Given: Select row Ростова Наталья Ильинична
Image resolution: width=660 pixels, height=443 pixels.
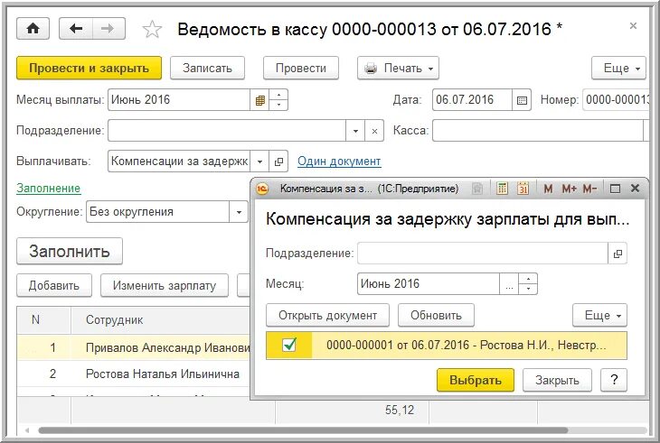Looking at the screenshot, I should pyautogui.click(x=134, y=374).
